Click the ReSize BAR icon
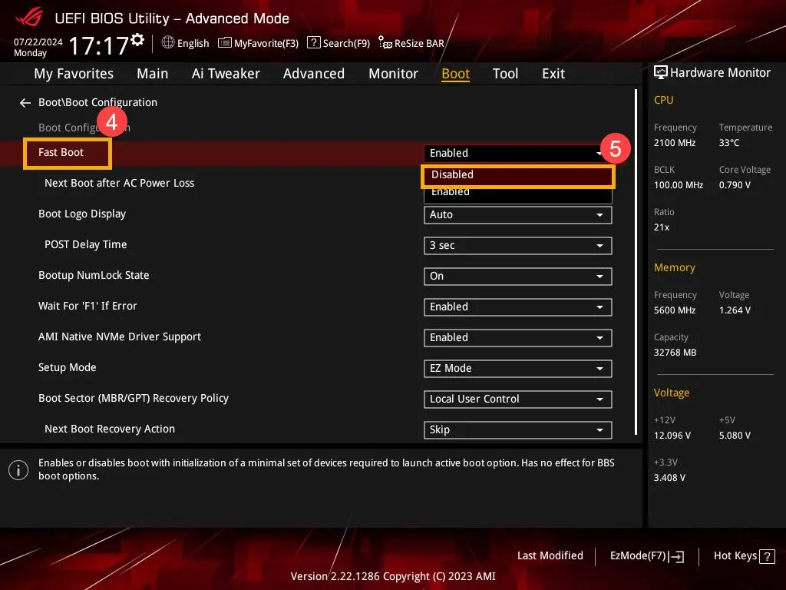This screenshot has width=786, height=590. click(x=385, y=43)
